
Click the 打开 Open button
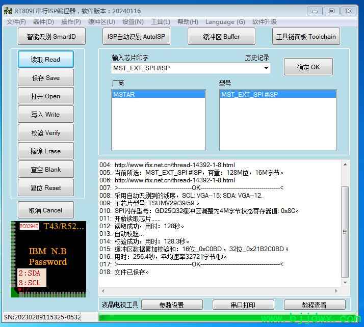click(x=45, y=96)
